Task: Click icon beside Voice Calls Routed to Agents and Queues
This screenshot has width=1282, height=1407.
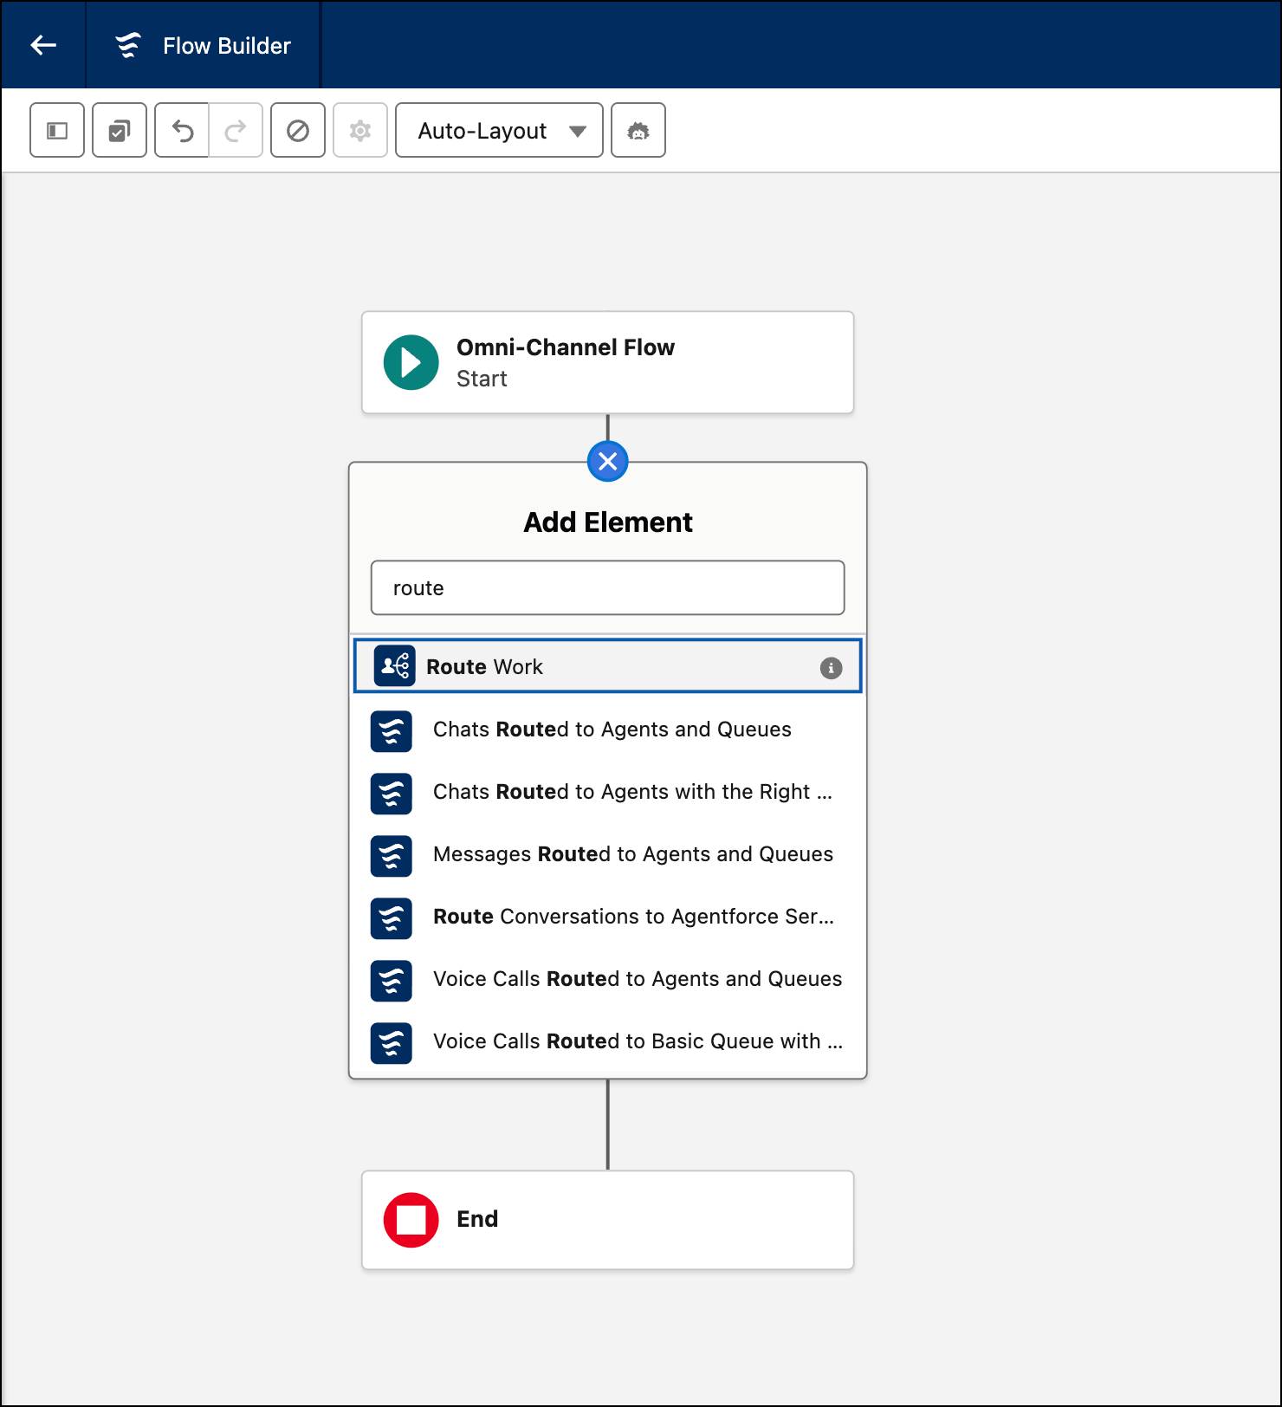Action: click(392, 981)
